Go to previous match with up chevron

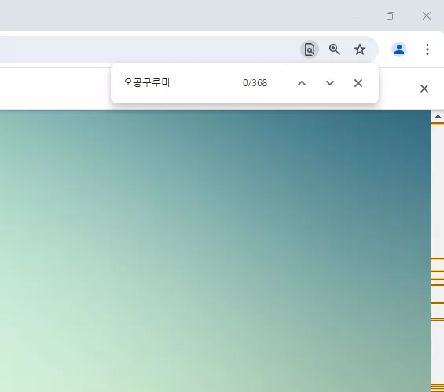click(302, 83)
